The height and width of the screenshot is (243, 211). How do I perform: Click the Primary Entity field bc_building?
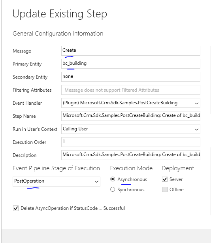point(131,64)
